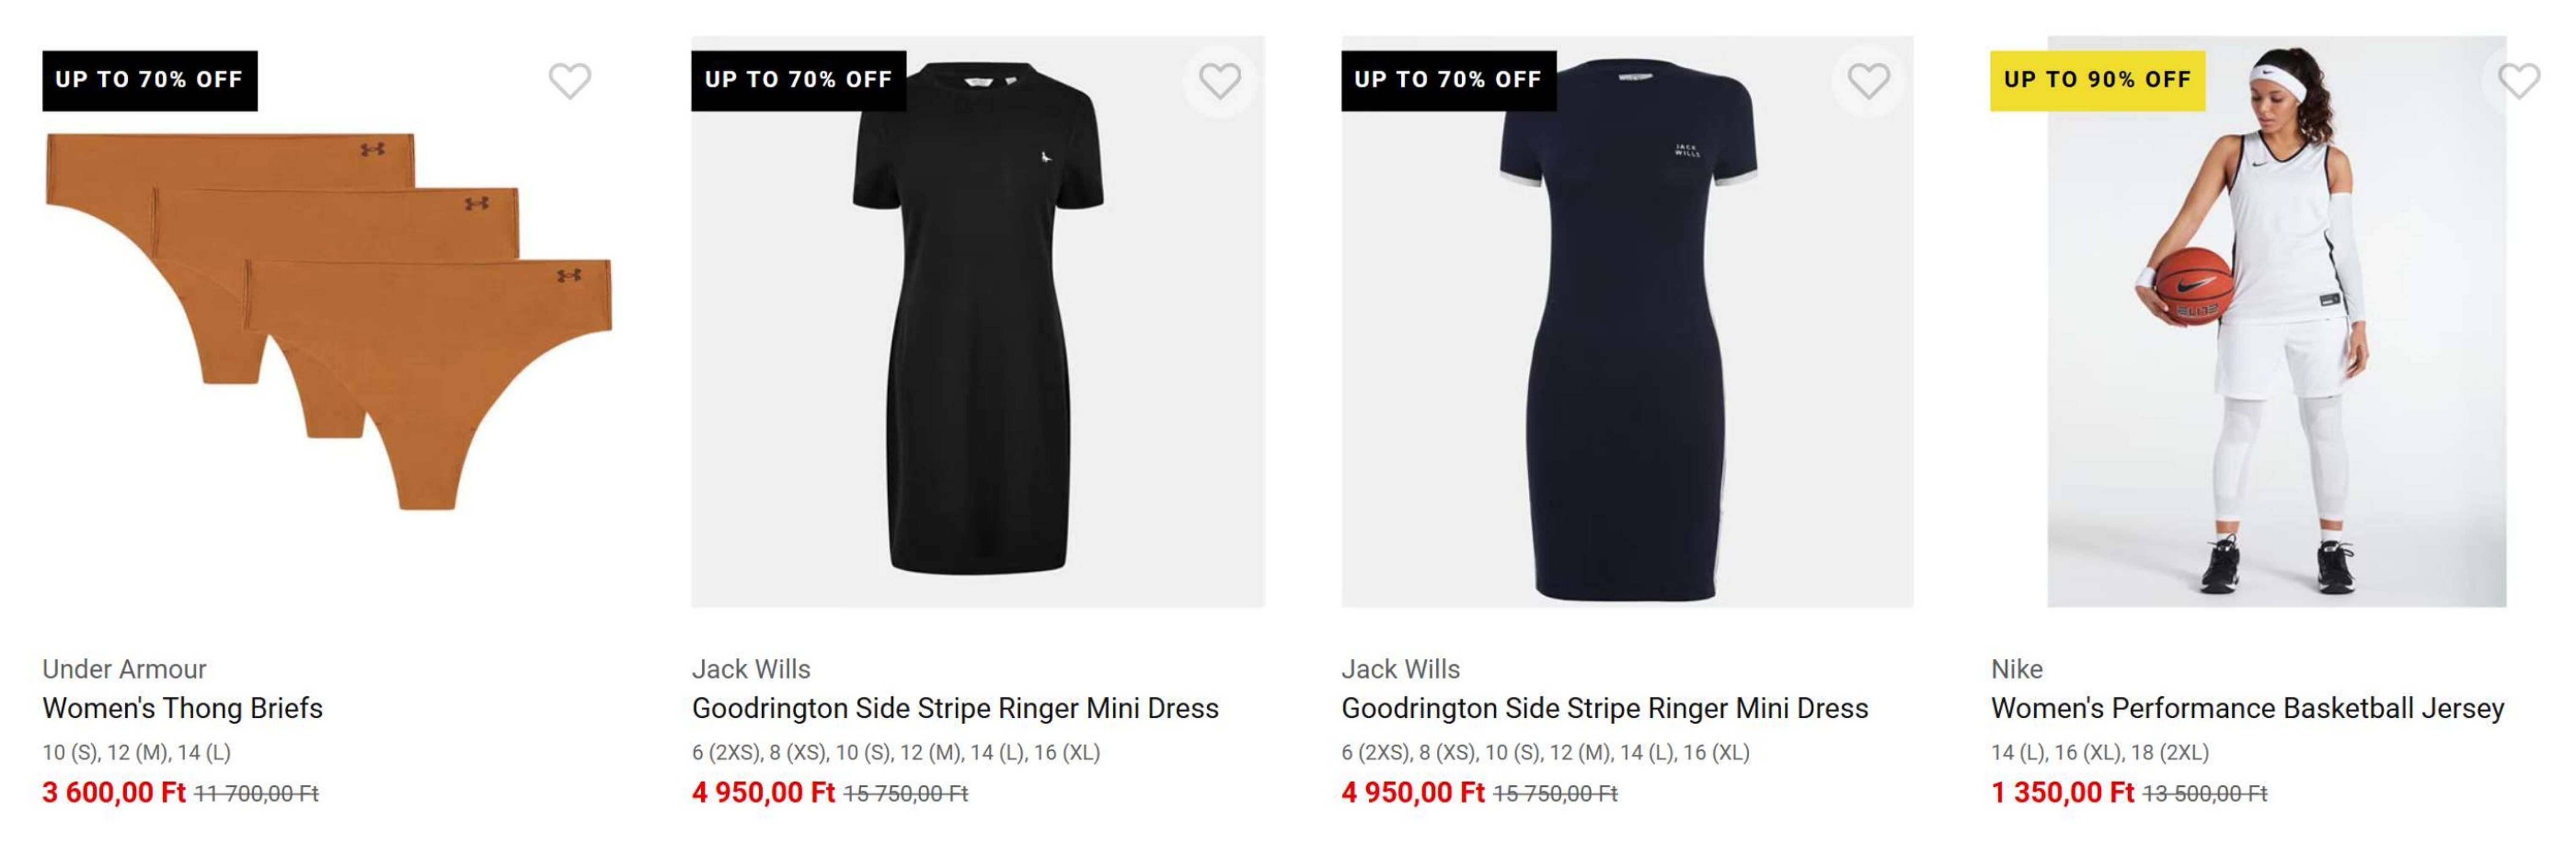
Task: Click the 1 350,00 Ft jersey price
Action: (2062, 793)
